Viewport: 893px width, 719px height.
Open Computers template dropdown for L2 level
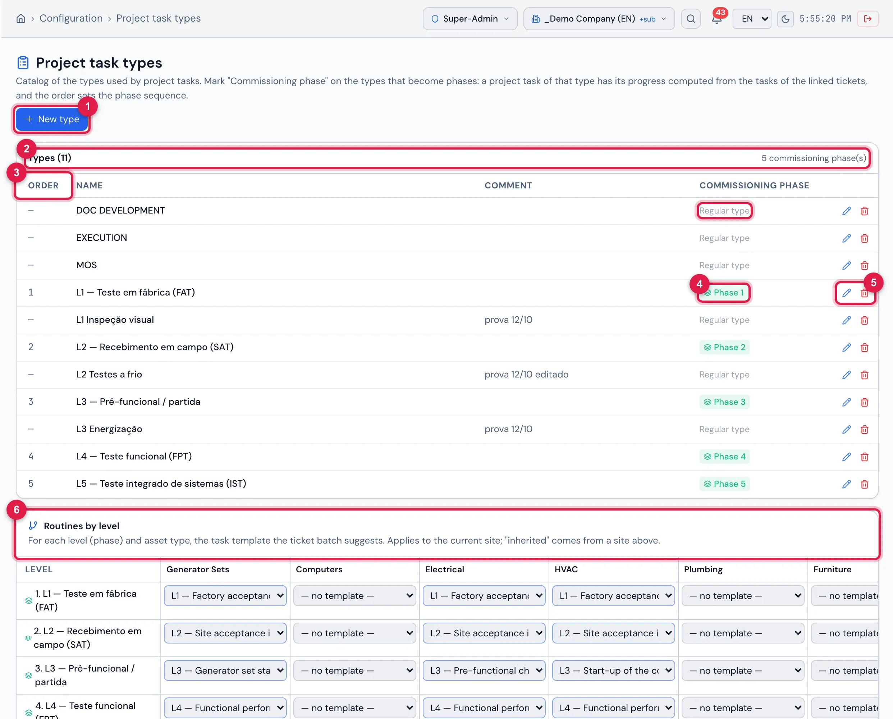pos(354,633)
